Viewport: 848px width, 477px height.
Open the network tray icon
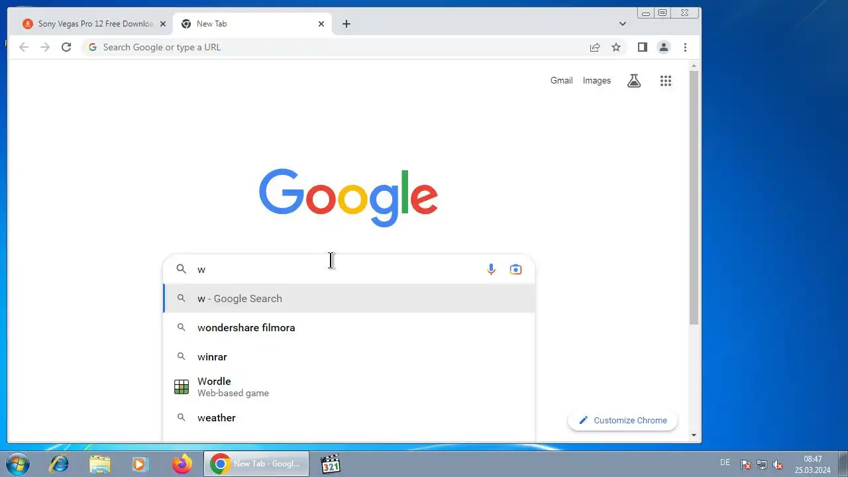762,464
